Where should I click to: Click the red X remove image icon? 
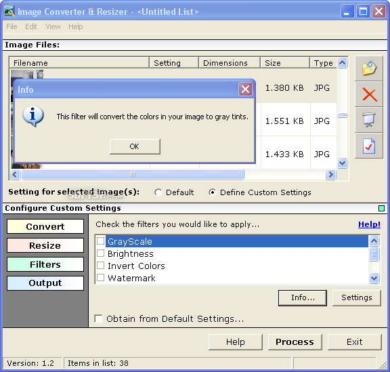369,95
